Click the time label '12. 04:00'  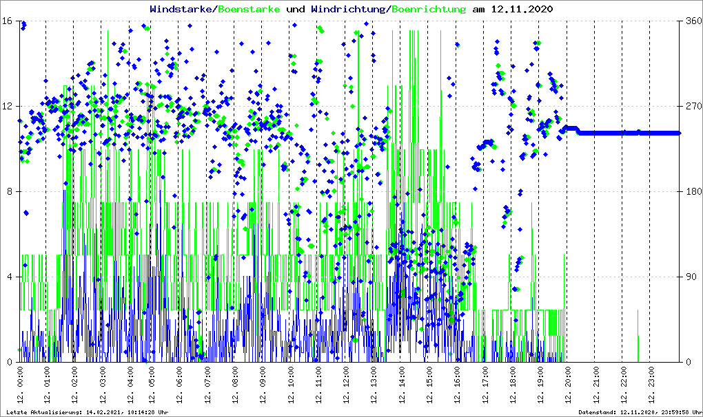tap(130, 385)
